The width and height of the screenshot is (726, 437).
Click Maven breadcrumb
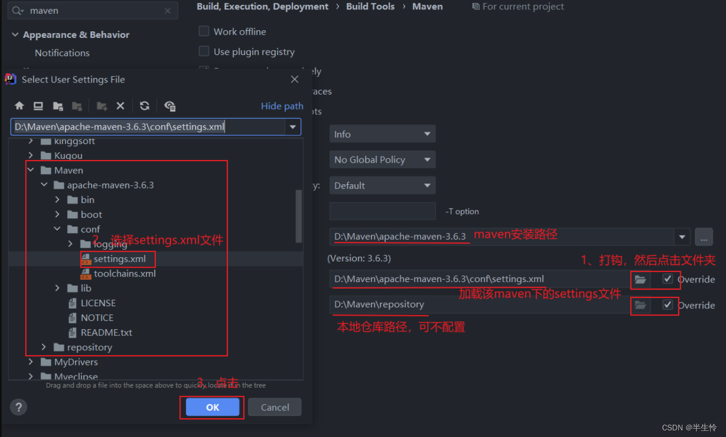point(428,7)
